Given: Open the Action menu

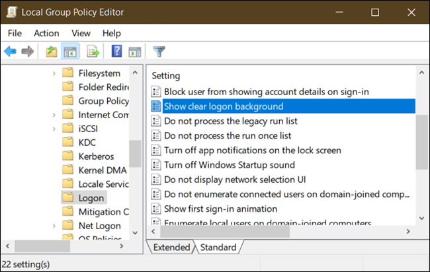Looking at the screenshot, I should click(46, 33).
